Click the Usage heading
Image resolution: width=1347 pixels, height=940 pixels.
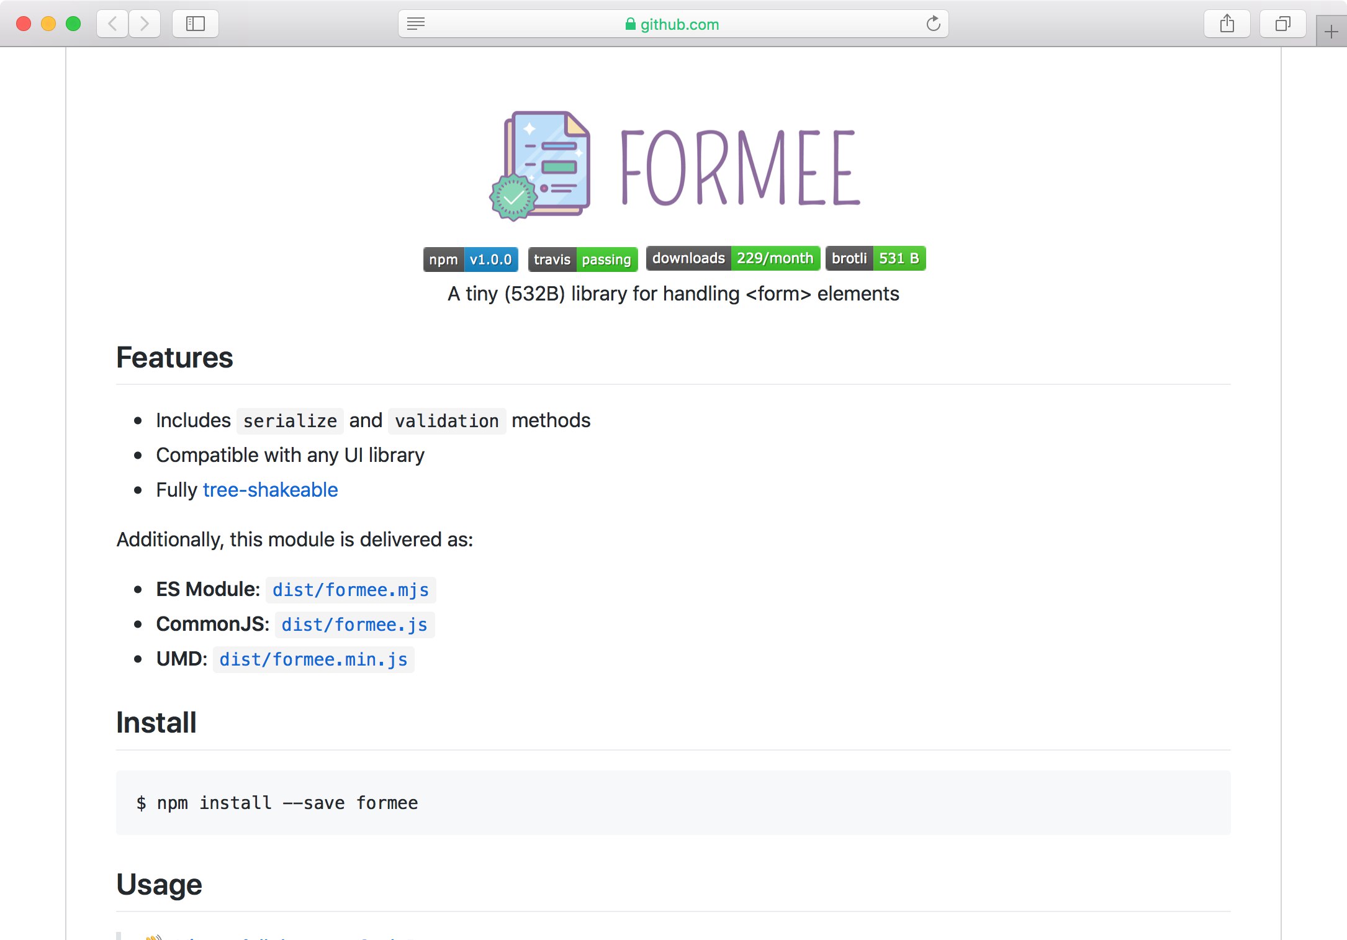click(x=159, y=884)
